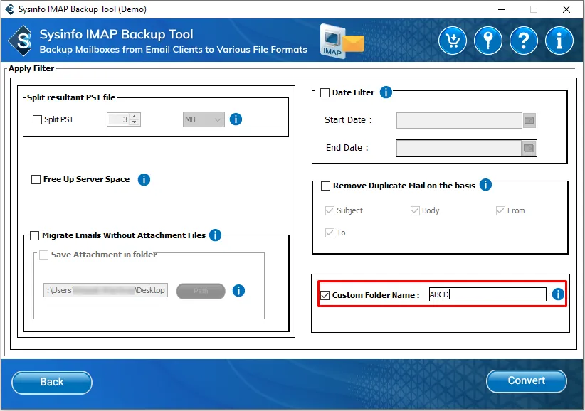Uncheck the Custom Folder Name checkbox
The height and width of the screenshot is (411, 585).
(x=325, y=295)
